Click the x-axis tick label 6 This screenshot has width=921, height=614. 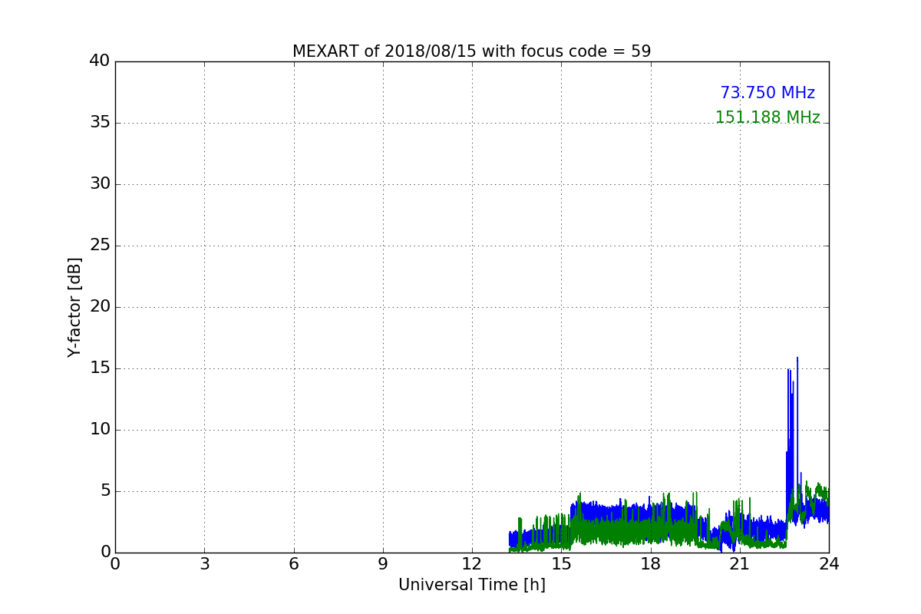293,564
